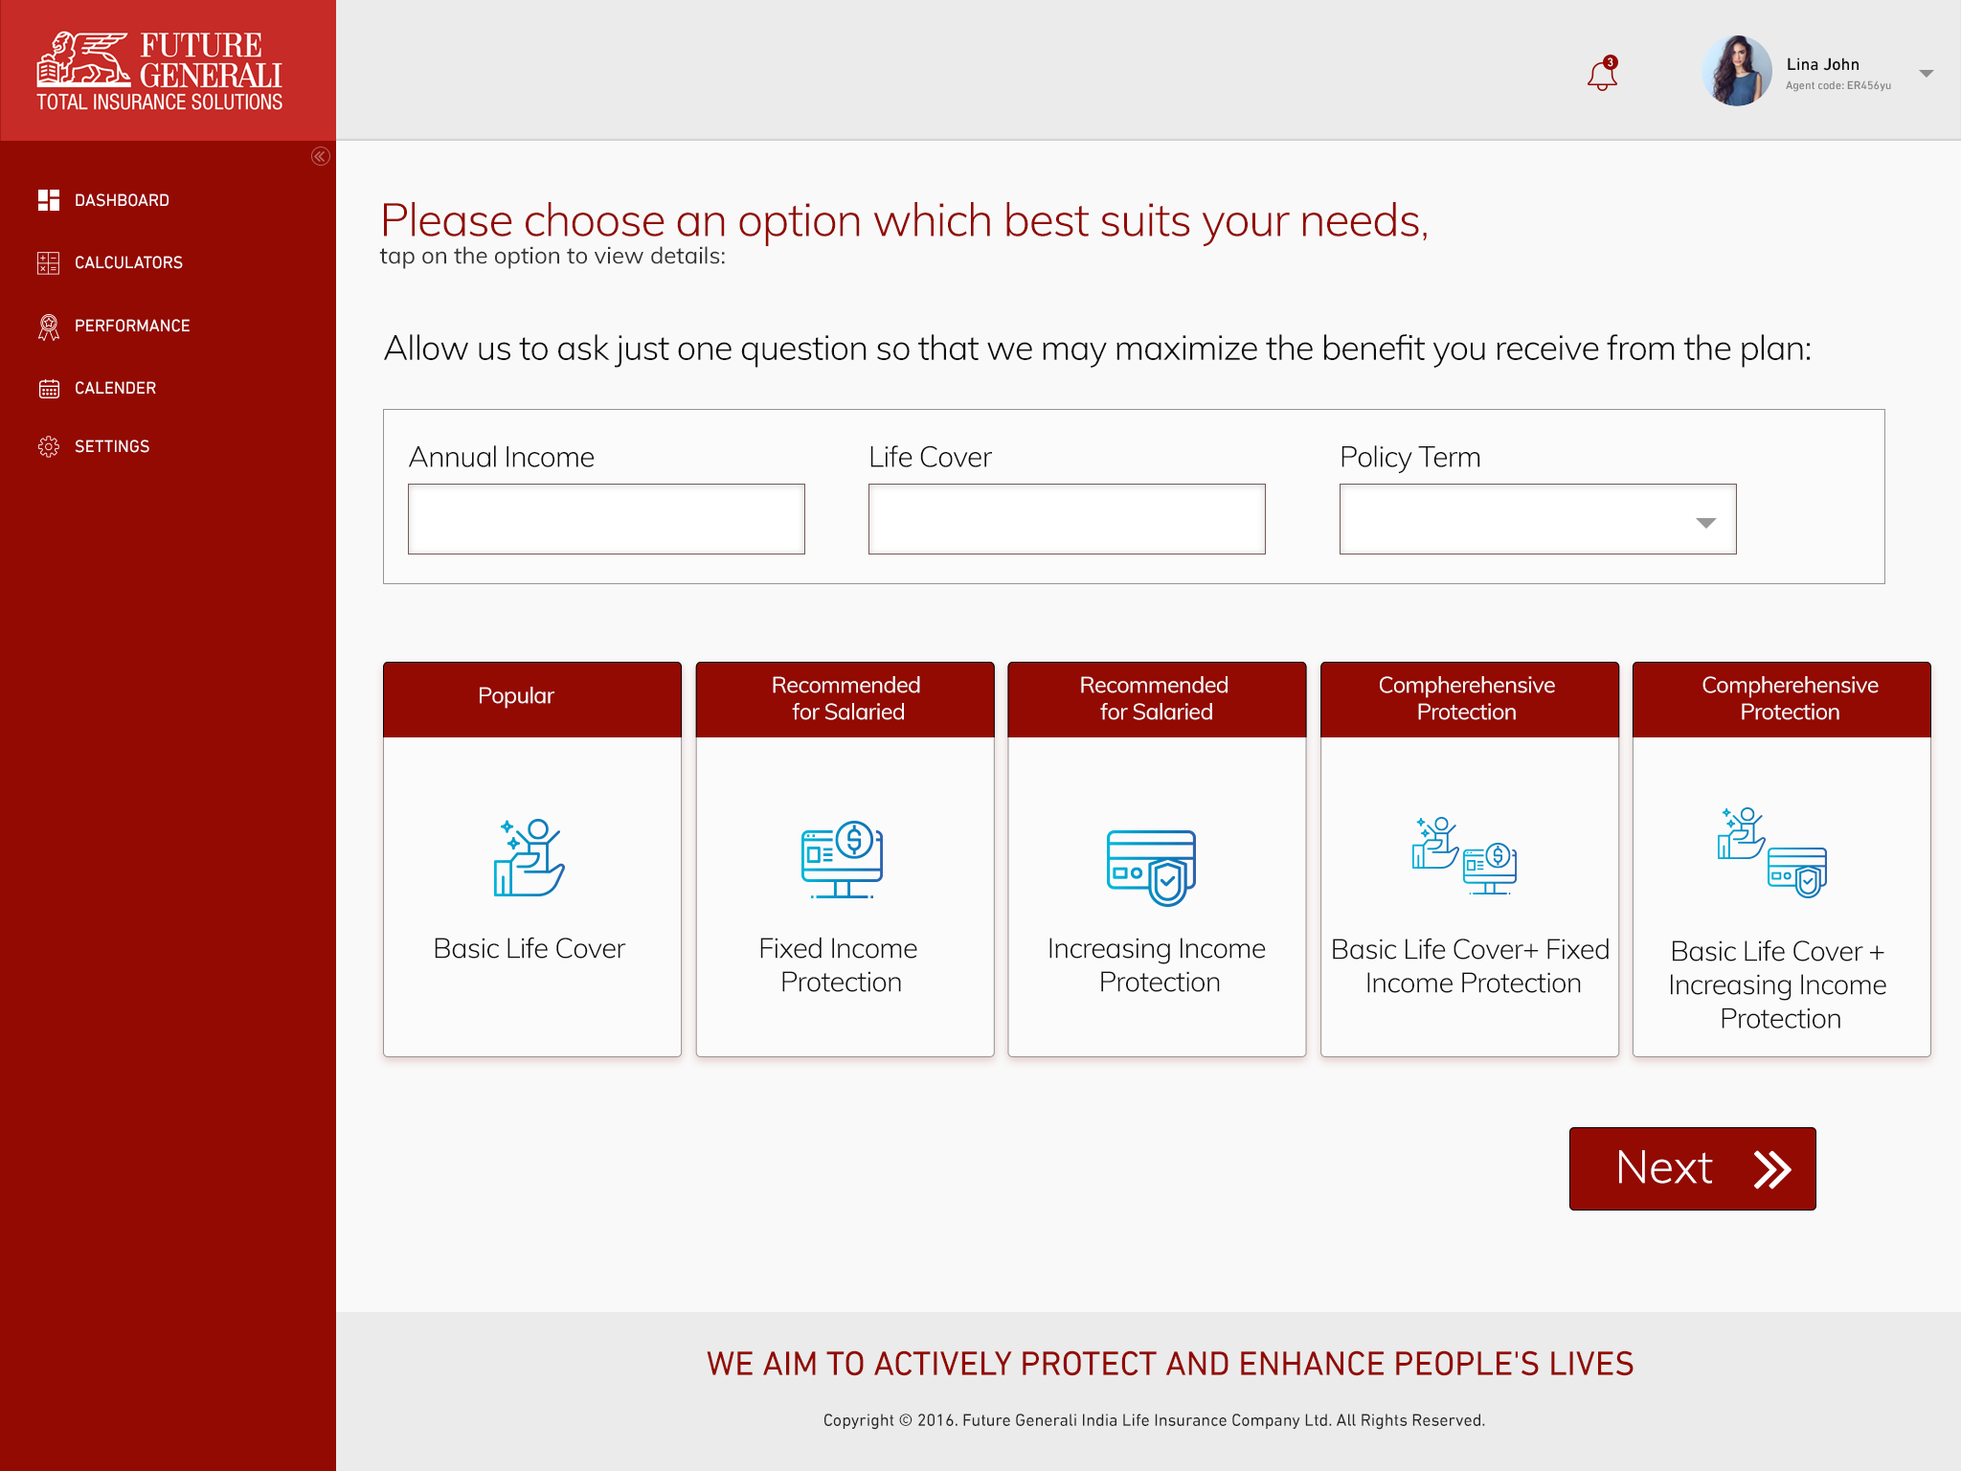Open the Dashboard menu item
The width and height of the screenshot is (1961, 1471).
(122, 200)
